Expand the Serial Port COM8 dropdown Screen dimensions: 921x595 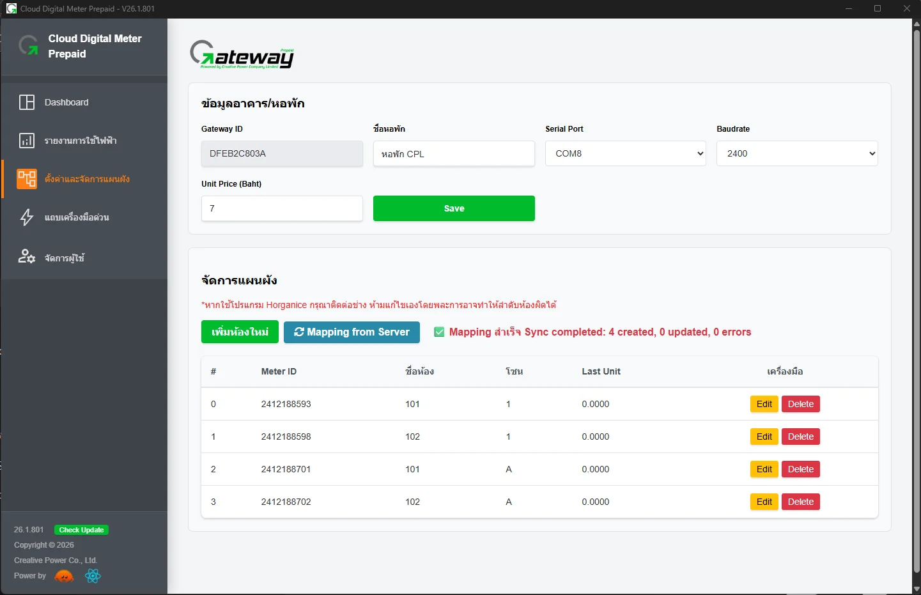pos(626,153)
